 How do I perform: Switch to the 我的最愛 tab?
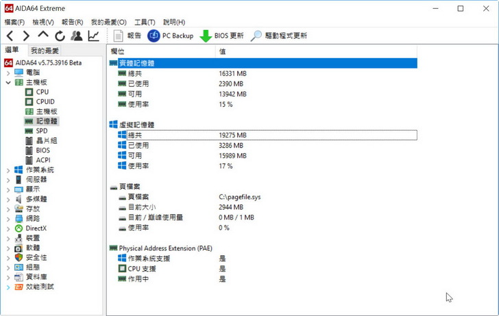45,51
